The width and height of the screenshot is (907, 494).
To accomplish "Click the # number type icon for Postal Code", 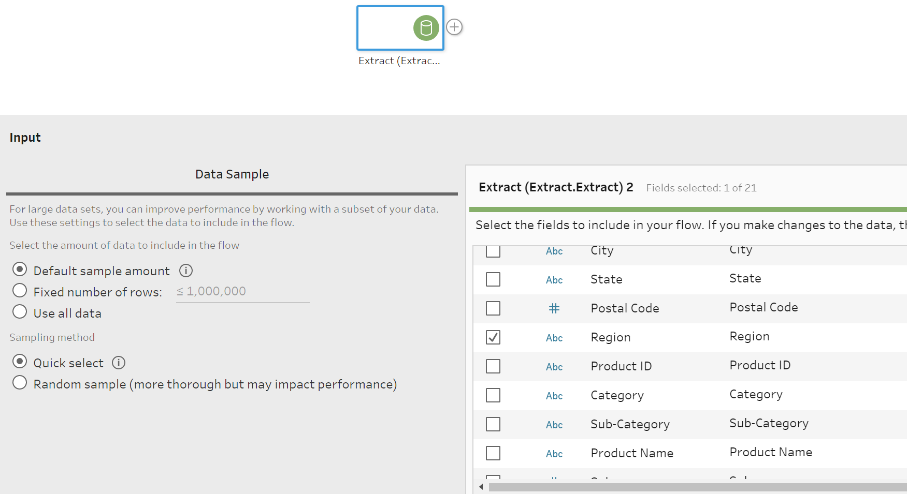I will coord(554,308).
